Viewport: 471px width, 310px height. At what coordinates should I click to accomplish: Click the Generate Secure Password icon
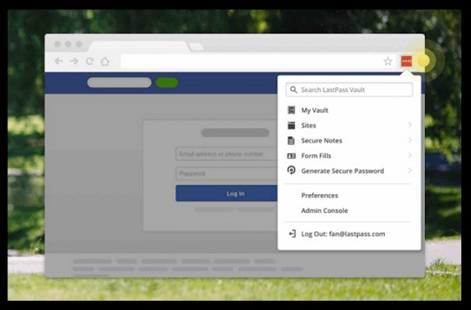[x=292, y=170]
